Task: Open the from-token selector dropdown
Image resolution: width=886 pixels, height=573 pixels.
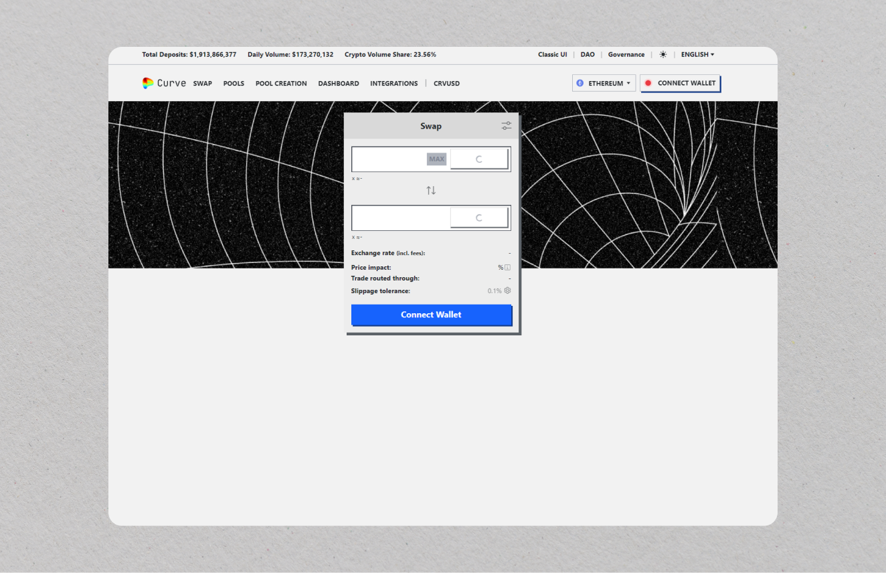Action: 478,159
